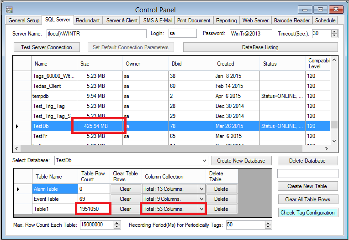Click Check Tag Configuration button

point(307,213)
